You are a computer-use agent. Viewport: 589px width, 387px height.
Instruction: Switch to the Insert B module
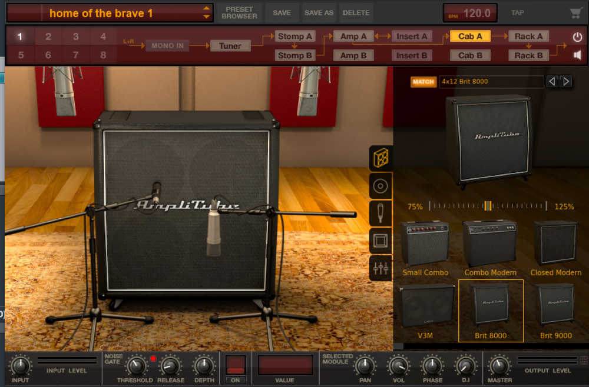(x=412, y=55)
